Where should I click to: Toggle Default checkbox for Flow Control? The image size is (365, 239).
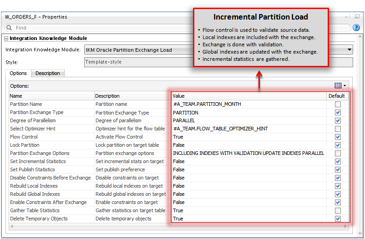click(338, 137)
